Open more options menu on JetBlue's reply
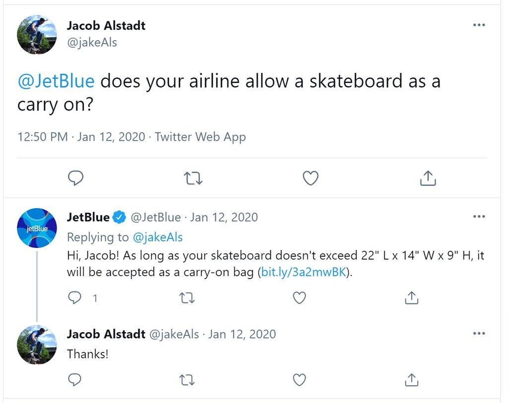Viewport: 508px width, 403px height. click(x=479, y=216)
